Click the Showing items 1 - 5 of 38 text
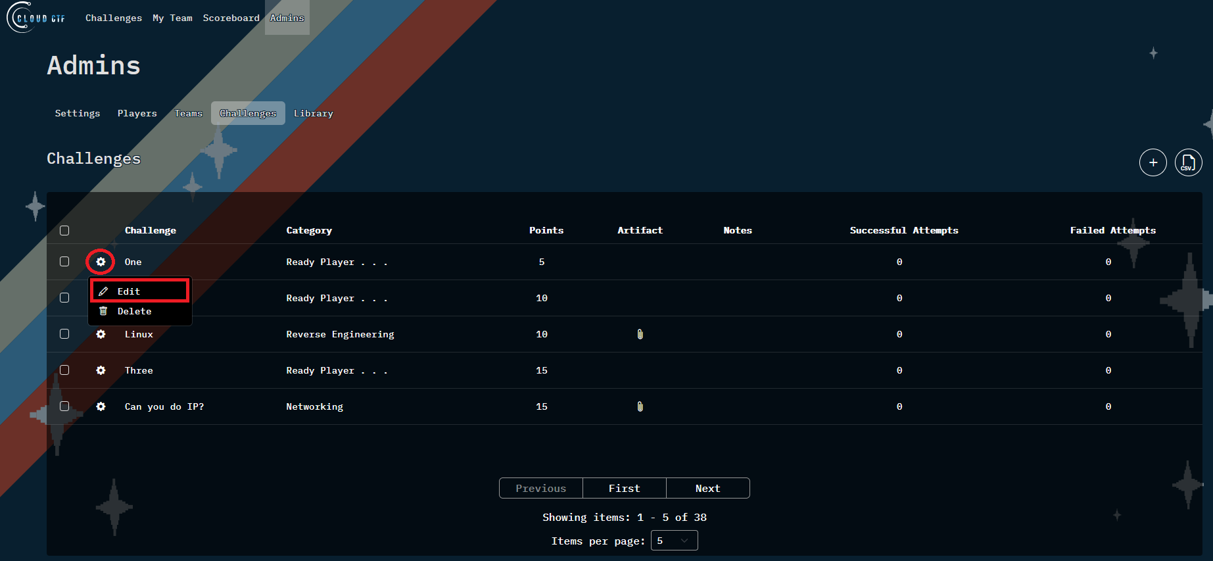 pos(625,517)
